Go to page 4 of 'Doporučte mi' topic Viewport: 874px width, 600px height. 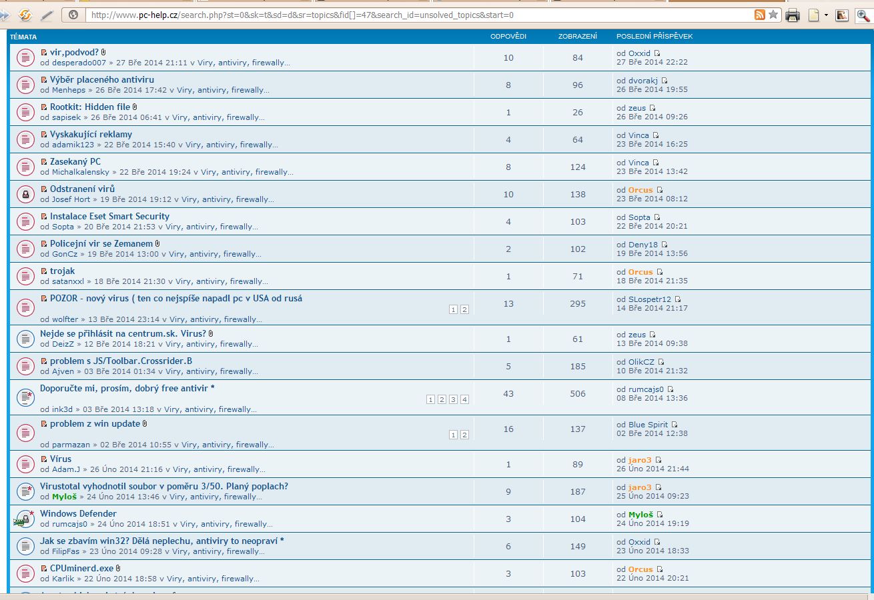(464, 399)
